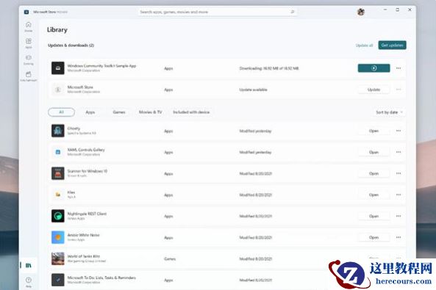This screenshot has height=290, width=436.
Task: Click the Microsoft Store app icon in updates
Action: tap(58, 90)
